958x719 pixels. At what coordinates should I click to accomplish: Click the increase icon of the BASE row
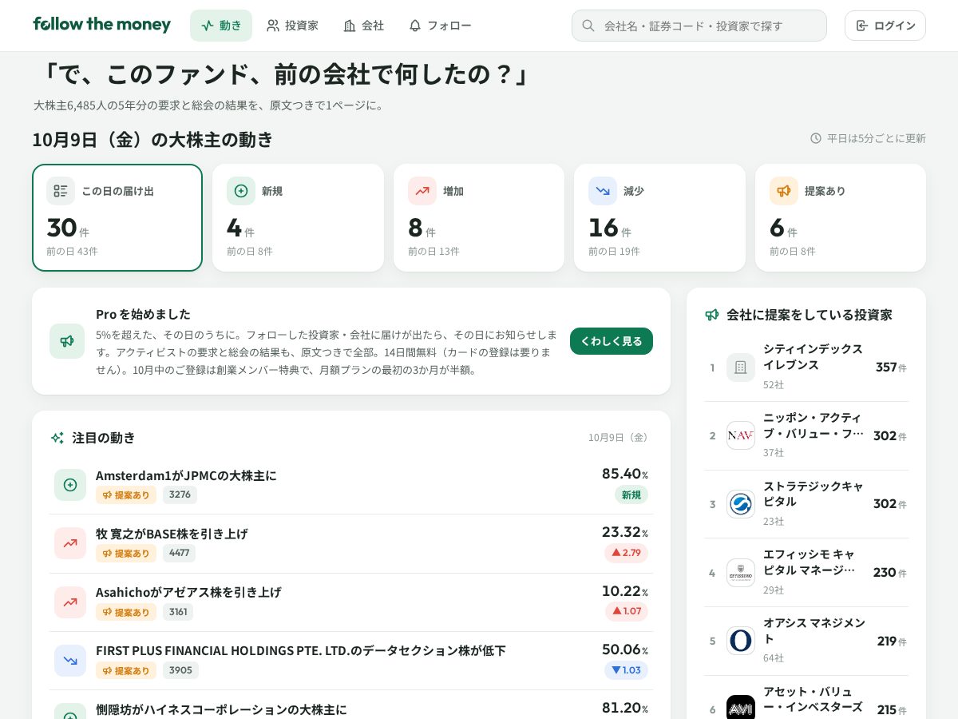70,543
